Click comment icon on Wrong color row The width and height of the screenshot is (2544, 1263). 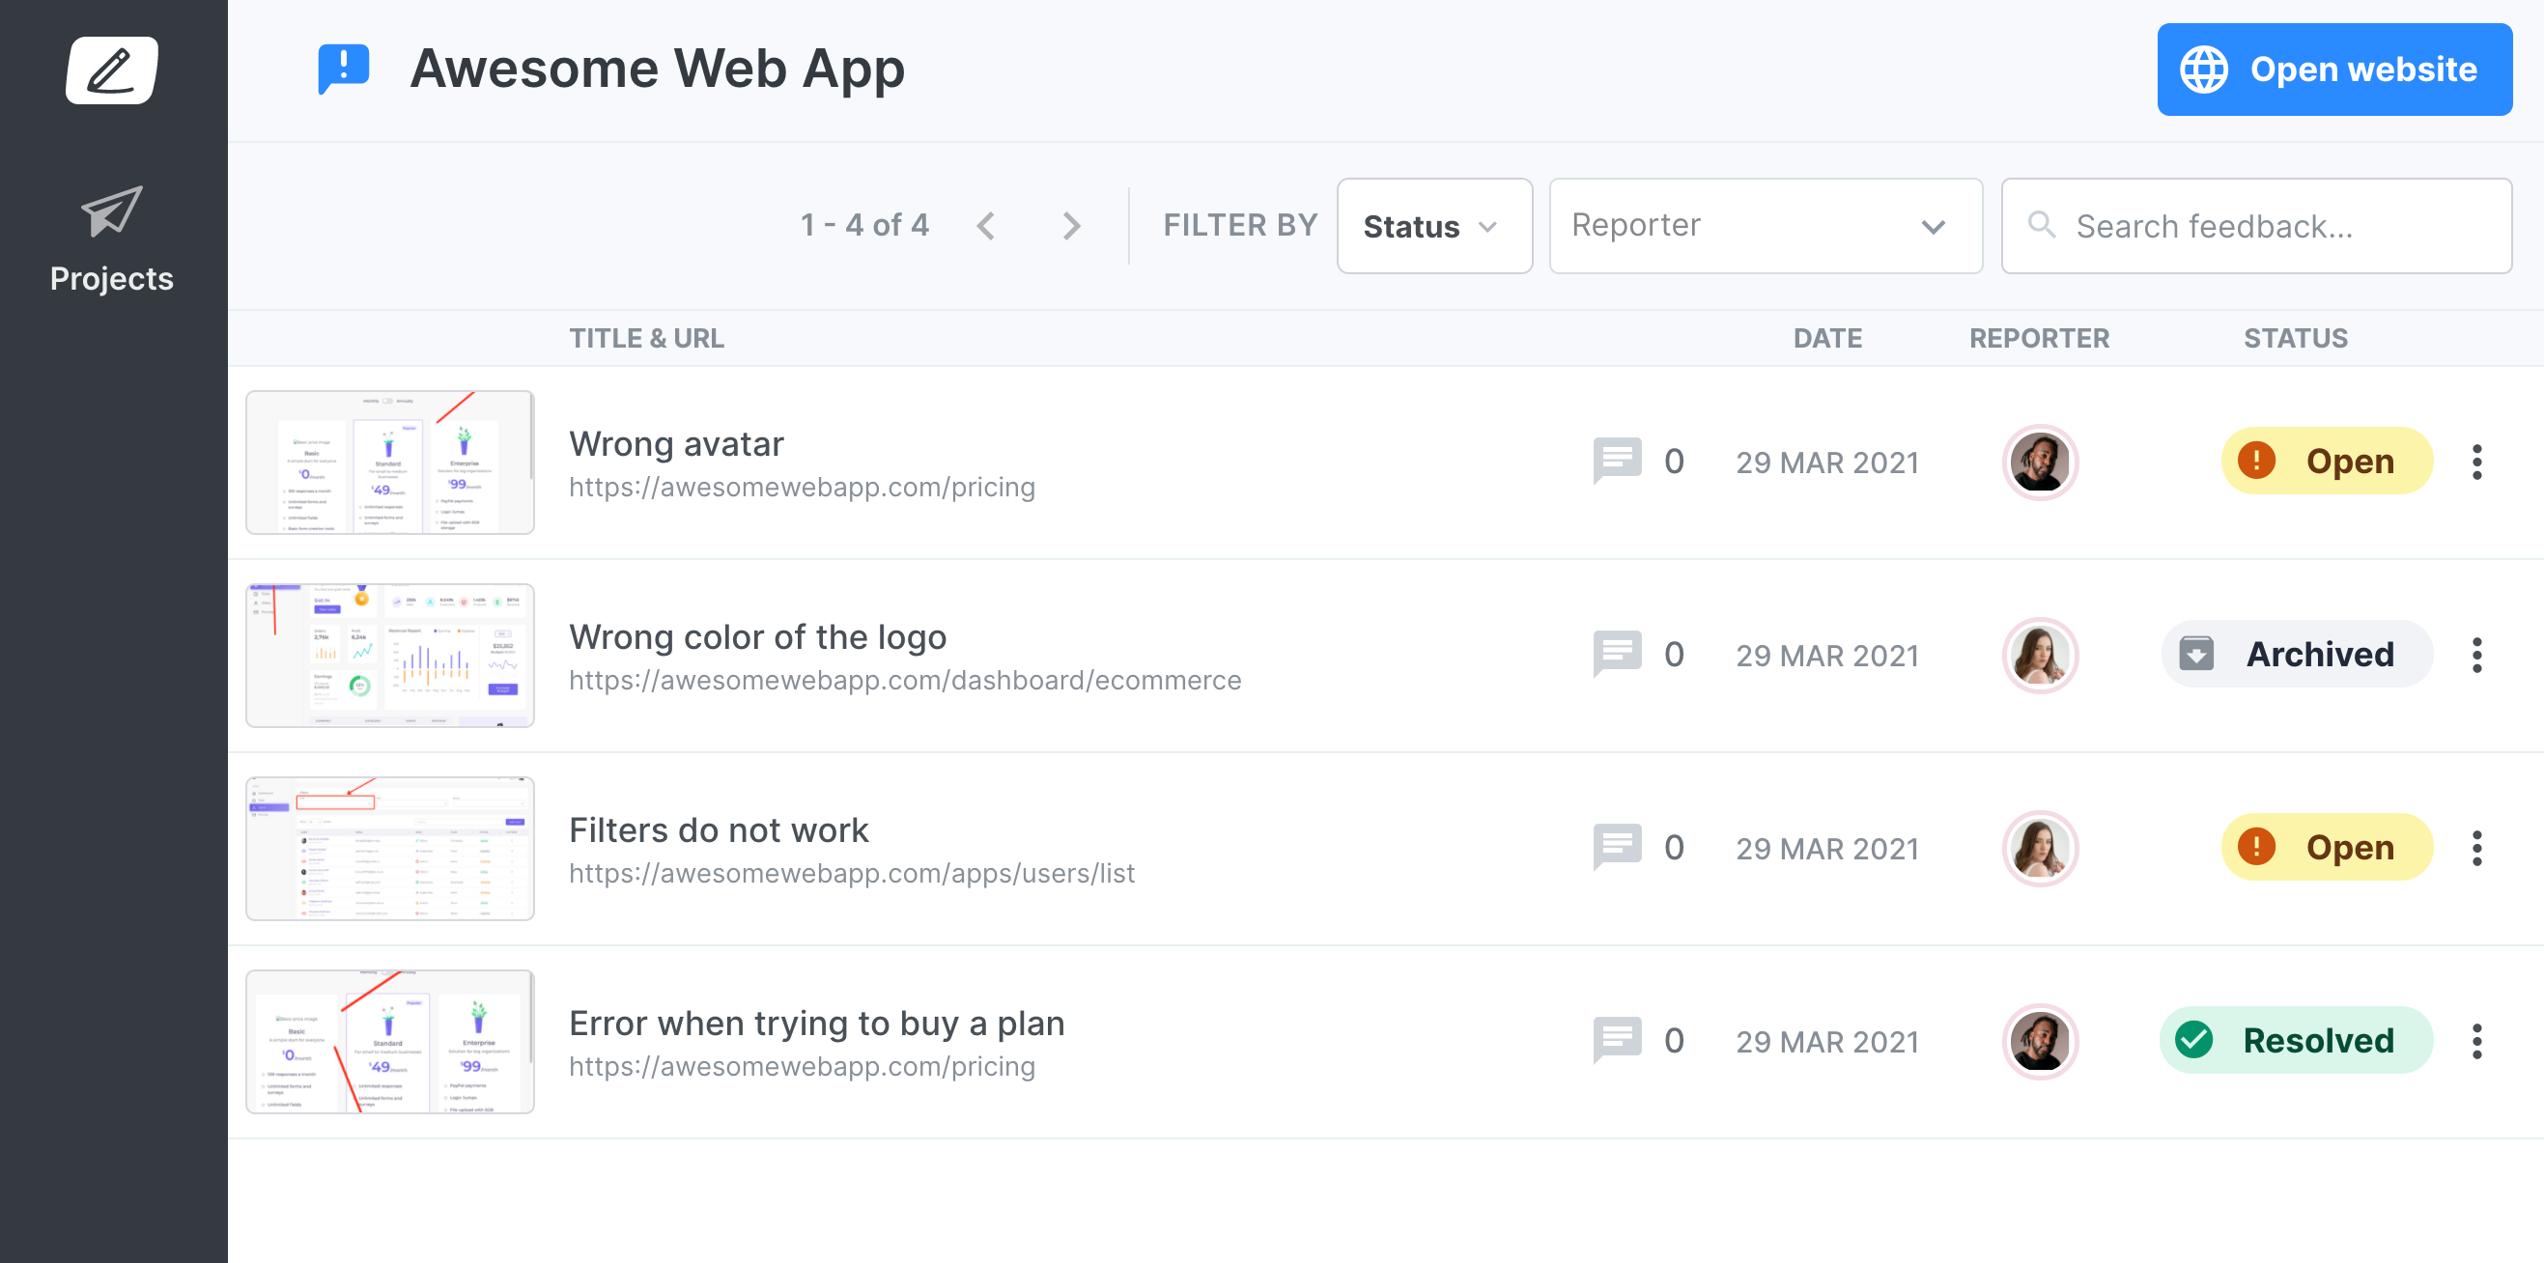1617,654
